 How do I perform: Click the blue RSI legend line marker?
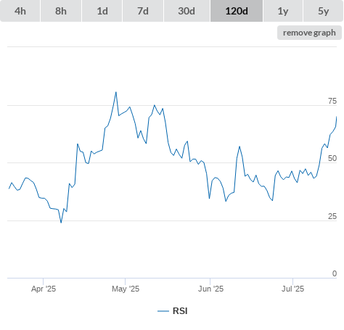pos(163,311)
